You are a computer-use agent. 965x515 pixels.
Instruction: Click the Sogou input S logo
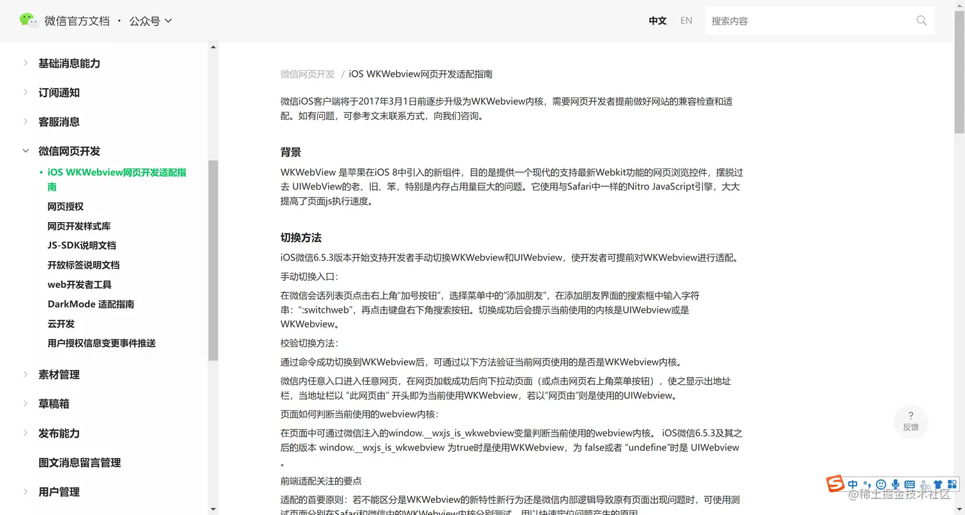[x=835, y=484]
